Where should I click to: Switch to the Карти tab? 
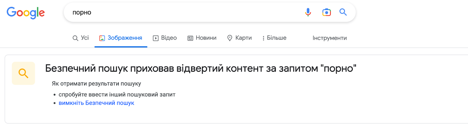point(240,38)
